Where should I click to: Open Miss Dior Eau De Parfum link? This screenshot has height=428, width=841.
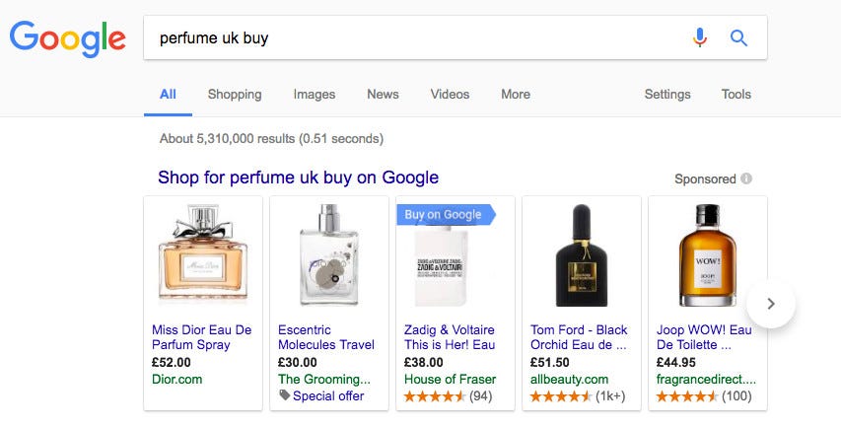point(201,337)
